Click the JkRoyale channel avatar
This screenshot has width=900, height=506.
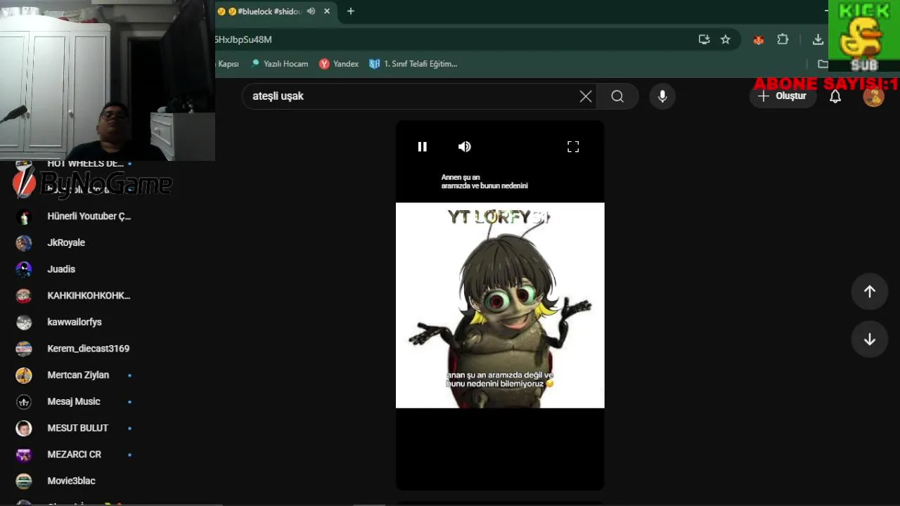(24, 243)
